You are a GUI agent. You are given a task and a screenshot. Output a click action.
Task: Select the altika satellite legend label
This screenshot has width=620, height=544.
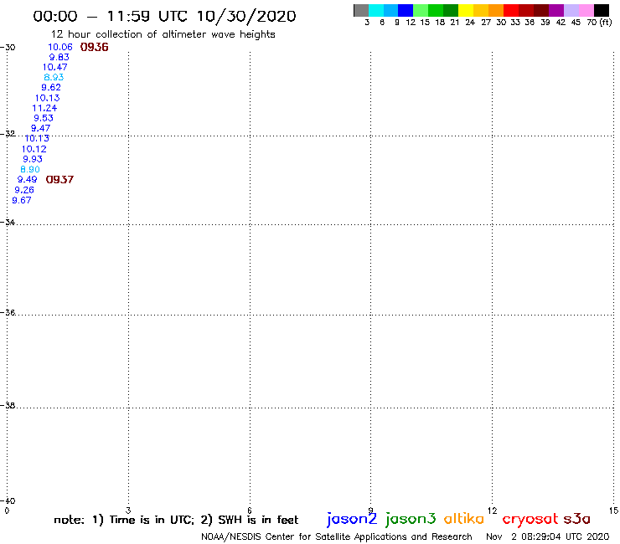pyautogui.click(x=464, y=518)
